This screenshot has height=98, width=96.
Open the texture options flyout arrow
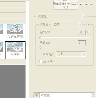[88, 25]
